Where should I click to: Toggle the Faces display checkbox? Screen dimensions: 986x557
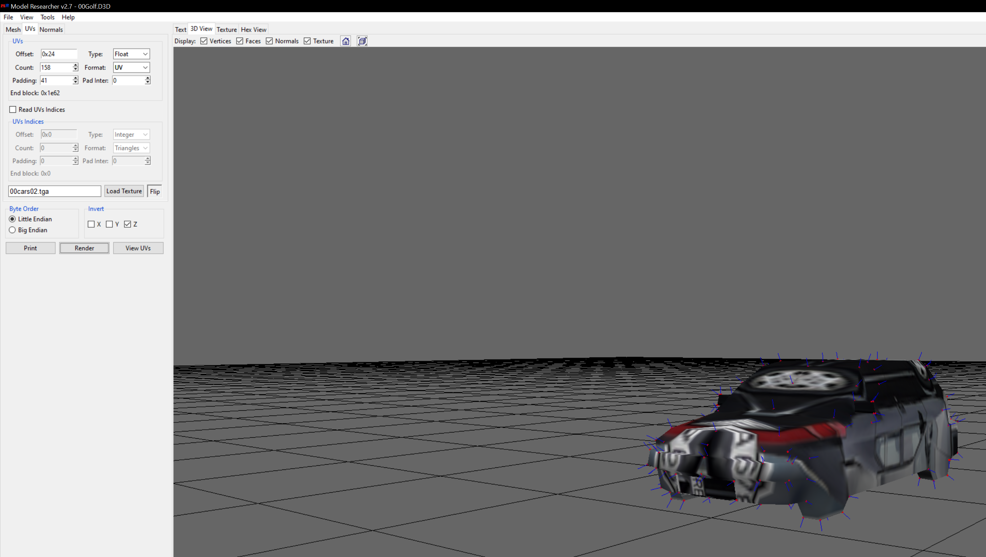(x=240, y=41)
